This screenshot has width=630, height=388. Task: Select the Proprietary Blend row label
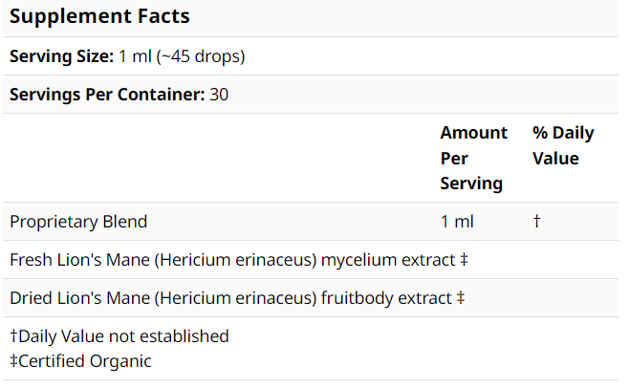78,222
